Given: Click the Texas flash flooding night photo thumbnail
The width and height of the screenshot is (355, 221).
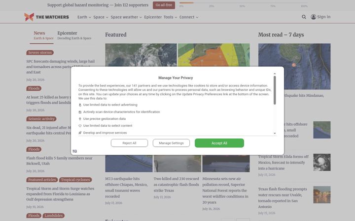Looking at the screenshot, I should tap(321, 194).
